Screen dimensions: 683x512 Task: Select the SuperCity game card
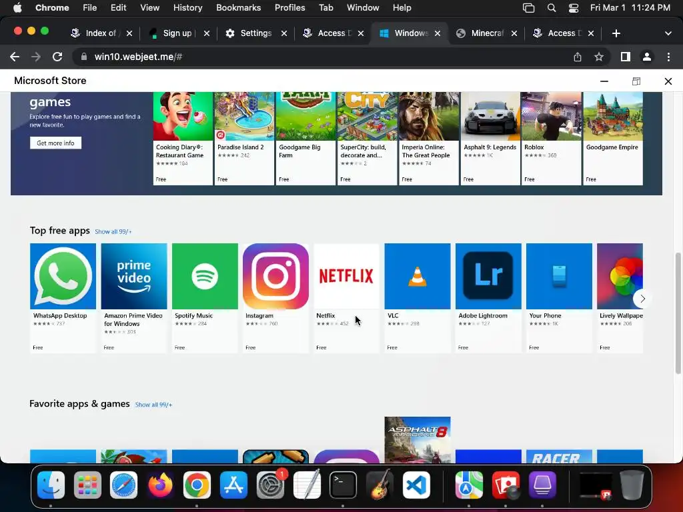(x=368, y=139)
